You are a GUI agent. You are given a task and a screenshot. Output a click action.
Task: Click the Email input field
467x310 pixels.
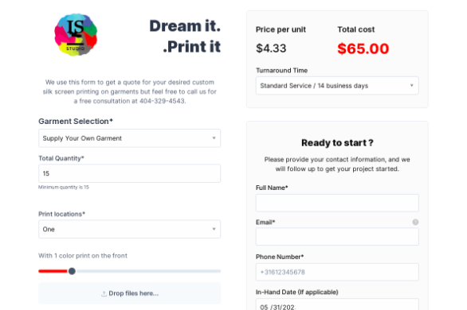(x=337, y=237)
